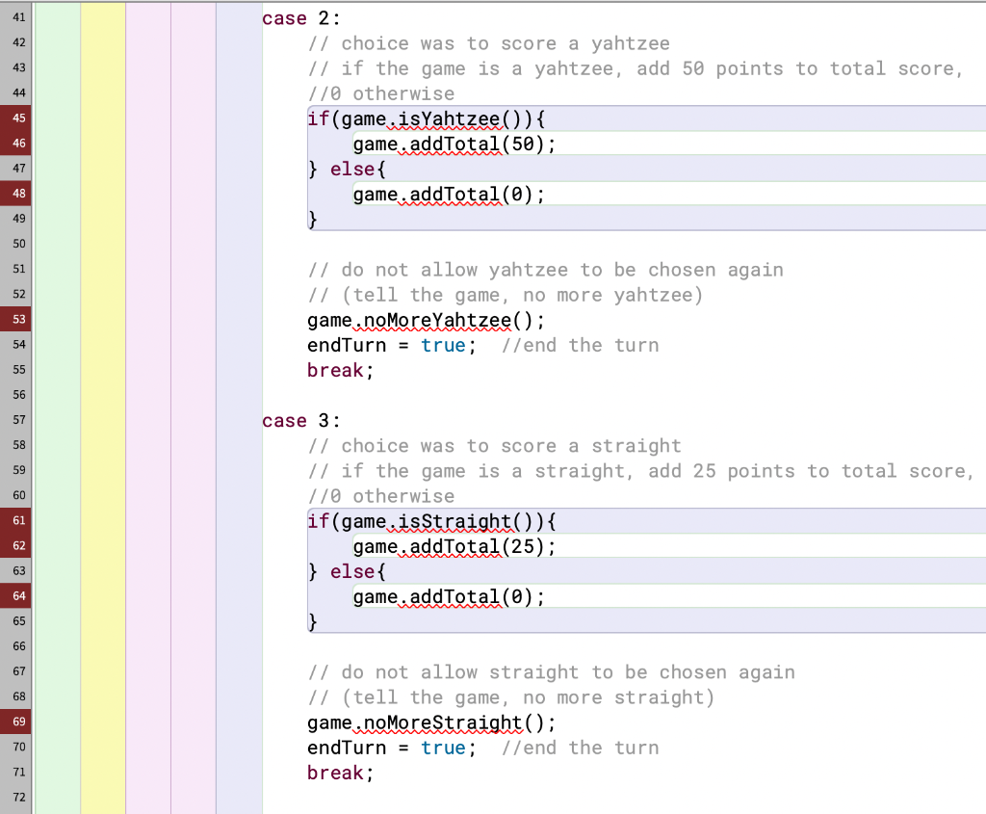Click the true keyword on line 54
This screenshot has height=814, width=986.
(x=445, y=345)
